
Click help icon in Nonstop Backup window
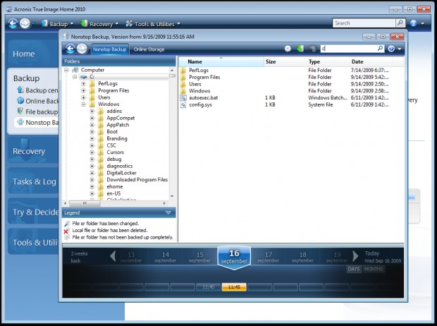tap(391, 49)
